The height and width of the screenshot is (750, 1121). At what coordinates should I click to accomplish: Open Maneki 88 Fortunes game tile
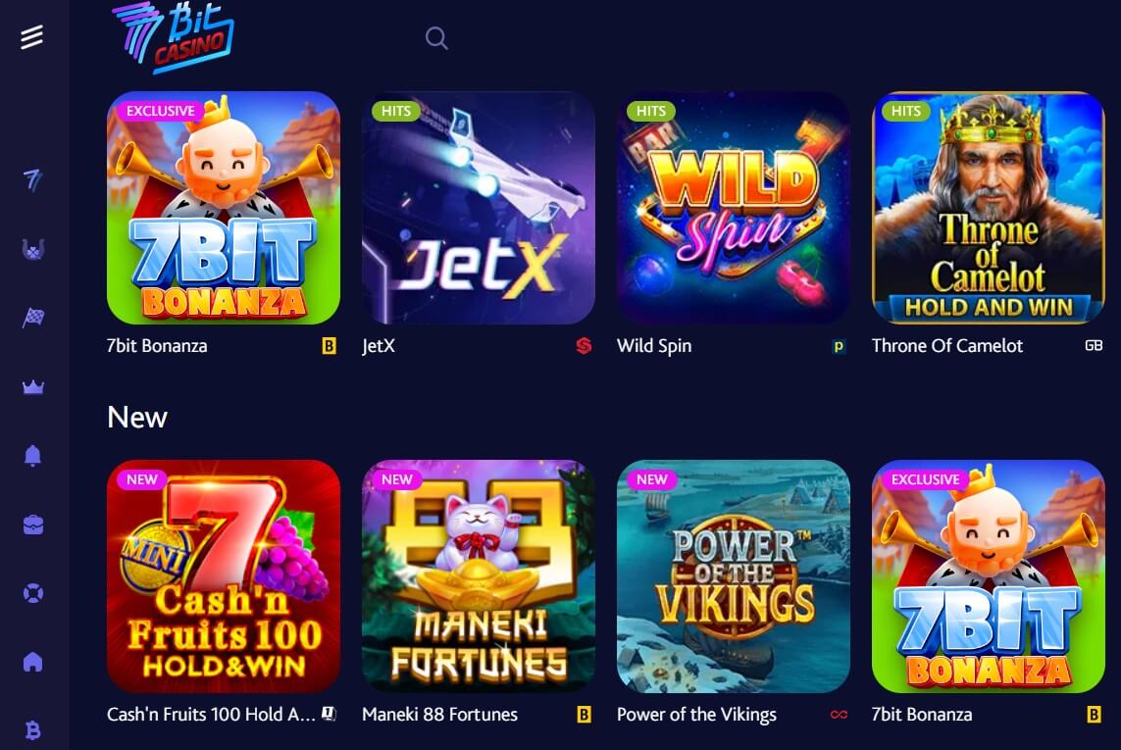[x=479, y=576]
